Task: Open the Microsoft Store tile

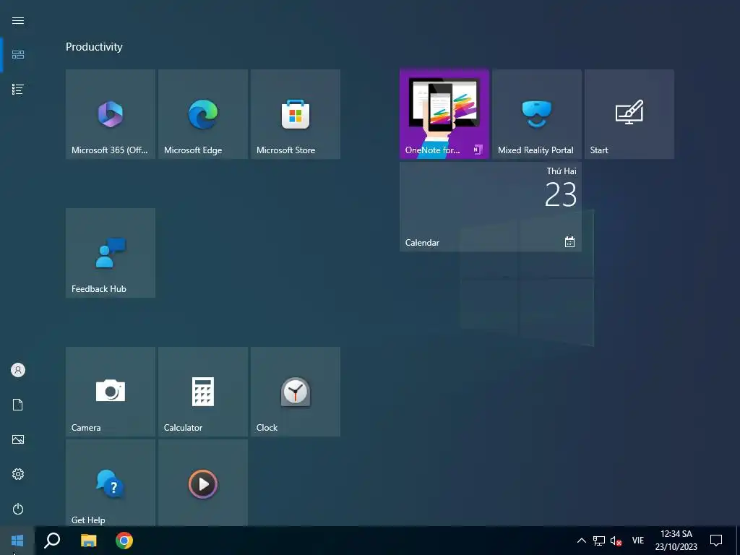Action: (x=296, y=114)
